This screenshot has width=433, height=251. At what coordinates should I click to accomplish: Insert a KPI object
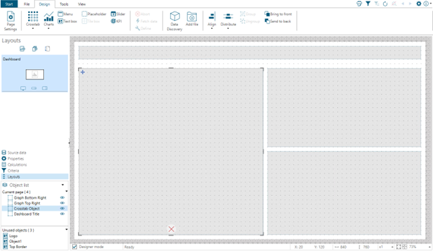113,21
